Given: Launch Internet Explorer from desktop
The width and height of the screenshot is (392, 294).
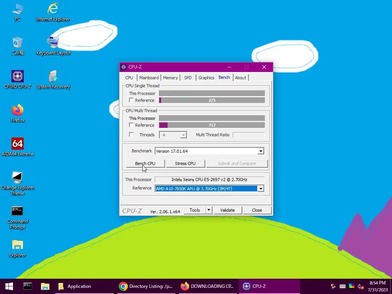Looking at the screenshot, I should click(x=53, y=12).
